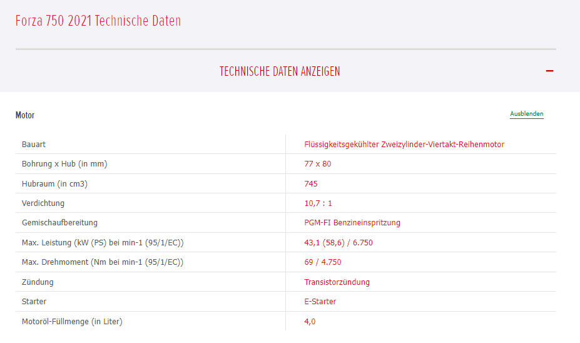The height and width of the screenshot is (343, 580).
Task: Click the Zündung row label
Action: (38, 282)
